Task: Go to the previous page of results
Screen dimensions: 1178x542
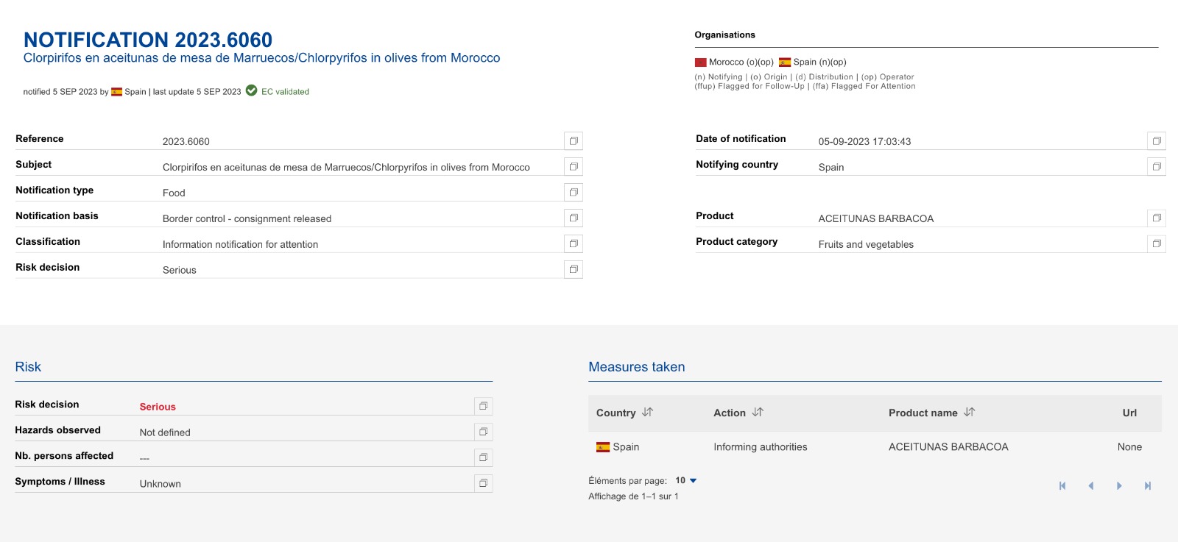Action: [x=1090, y=485]
